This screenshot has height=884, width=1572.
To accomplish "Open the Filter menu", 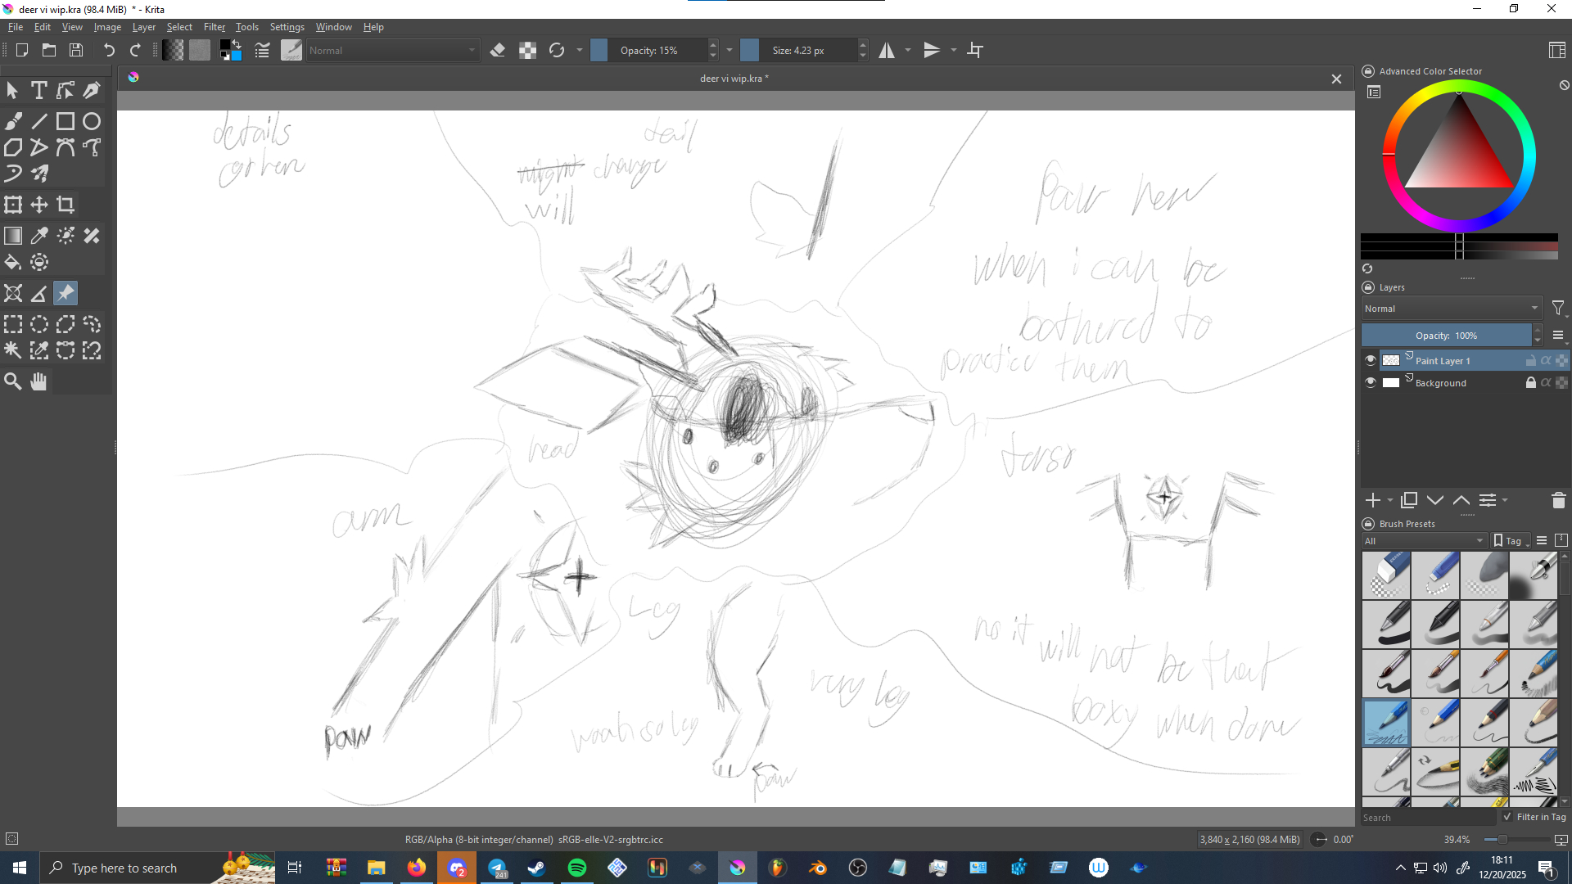I will point(214,27).
